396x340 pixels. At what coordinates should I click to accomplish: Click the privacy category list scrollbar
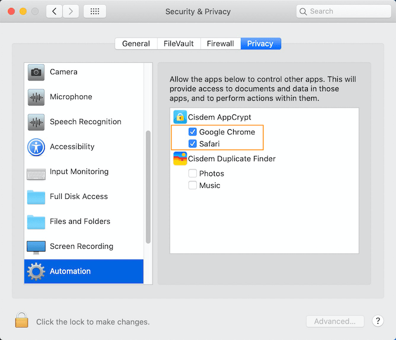(x=148, y=187)
